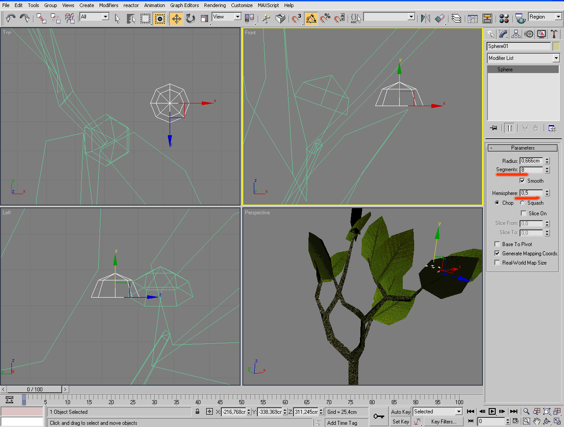Click the Auto Key button
This screenshot has width=564, height=427.
(x=401, y=412)
